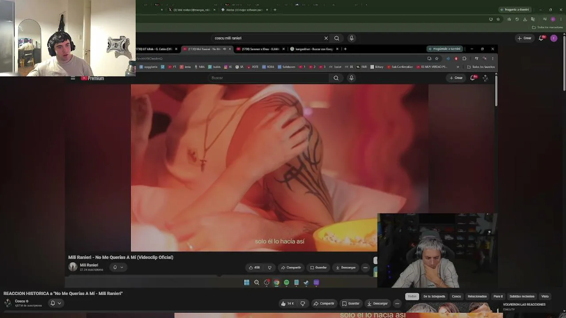566x318 pixels.
Task: Select the 'De tu búsqueda' filter chip
Action: pos(434,296)
